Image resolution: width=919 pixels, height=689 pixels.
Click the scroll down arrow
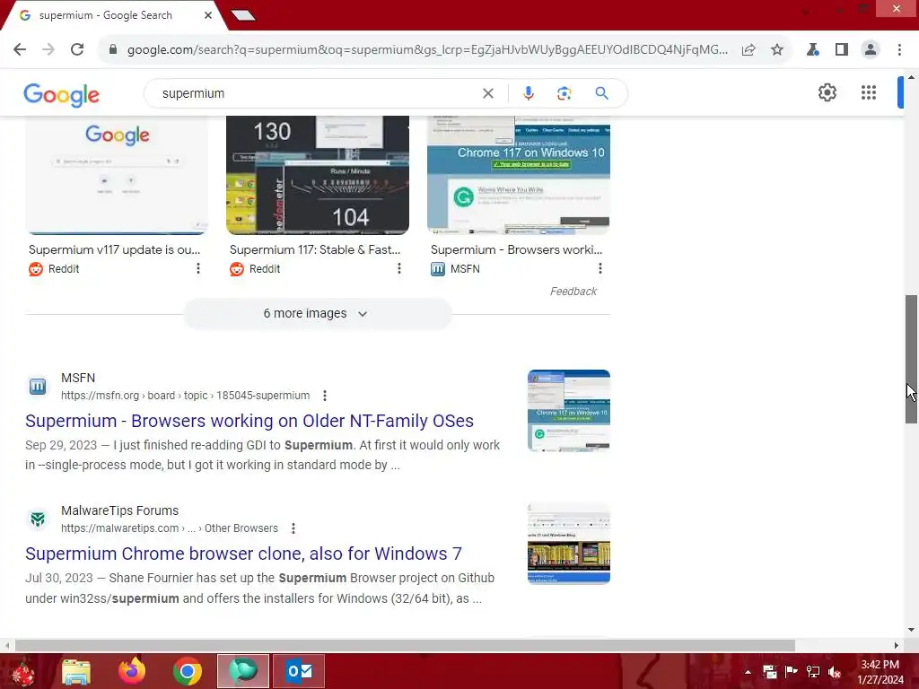click(x=911, y=630)
